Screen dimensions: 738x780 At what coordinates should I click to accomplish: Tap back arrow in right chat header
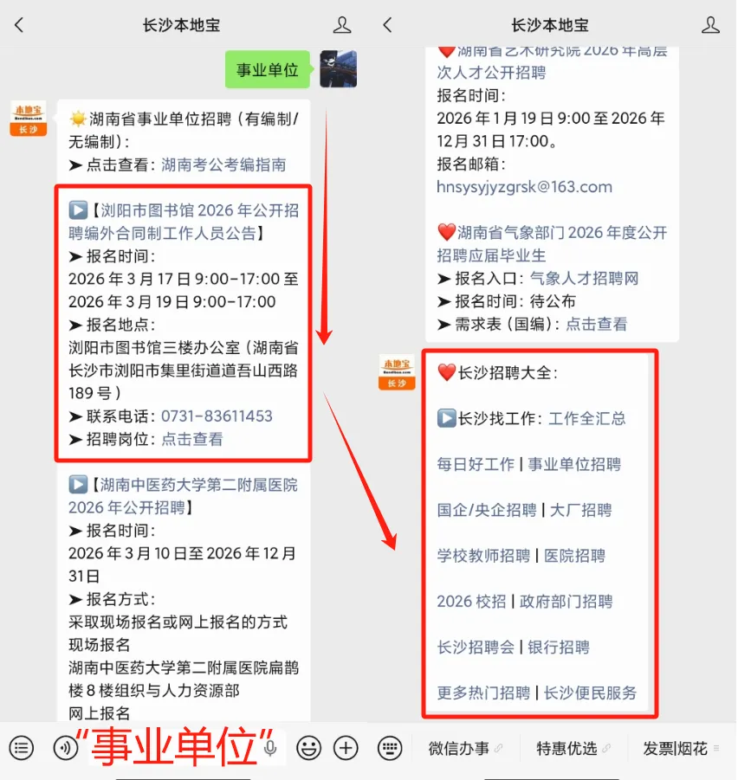[x=388, y=25]
